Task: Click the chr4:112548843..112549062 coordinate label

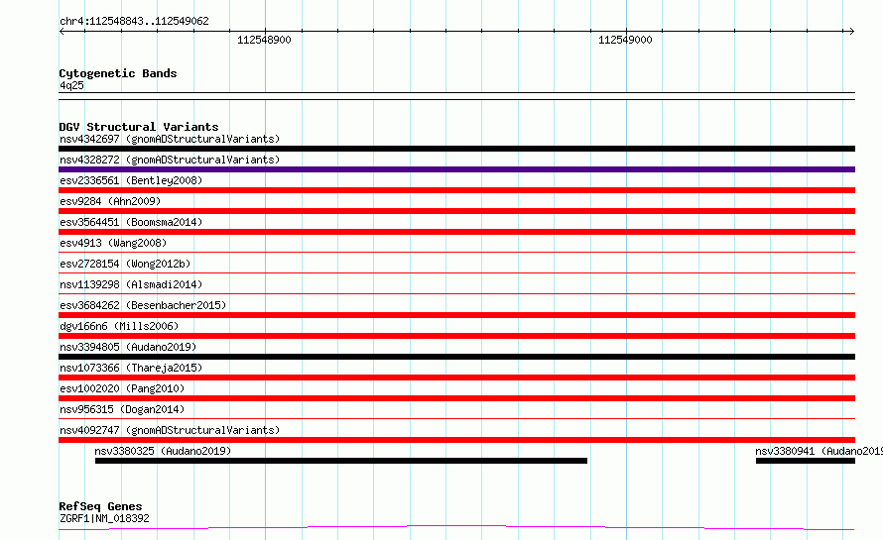Action: [134, 22]
